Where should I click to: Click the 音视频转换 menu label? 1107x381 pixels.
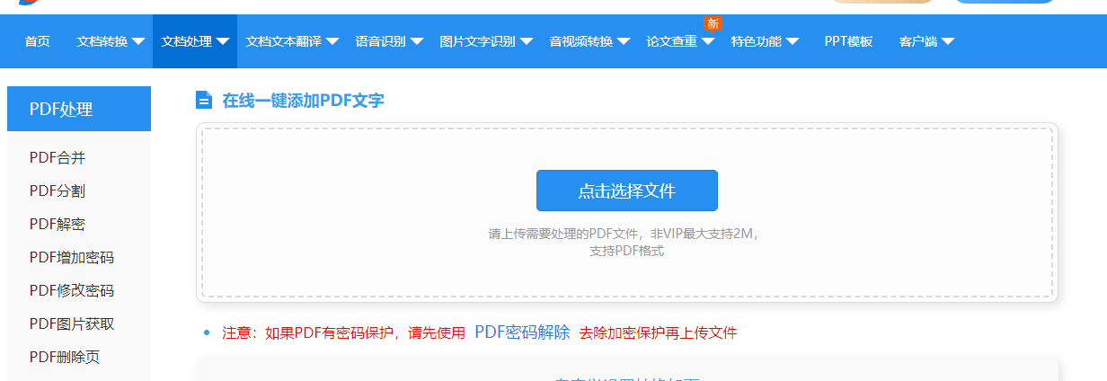tap(580, 41)
